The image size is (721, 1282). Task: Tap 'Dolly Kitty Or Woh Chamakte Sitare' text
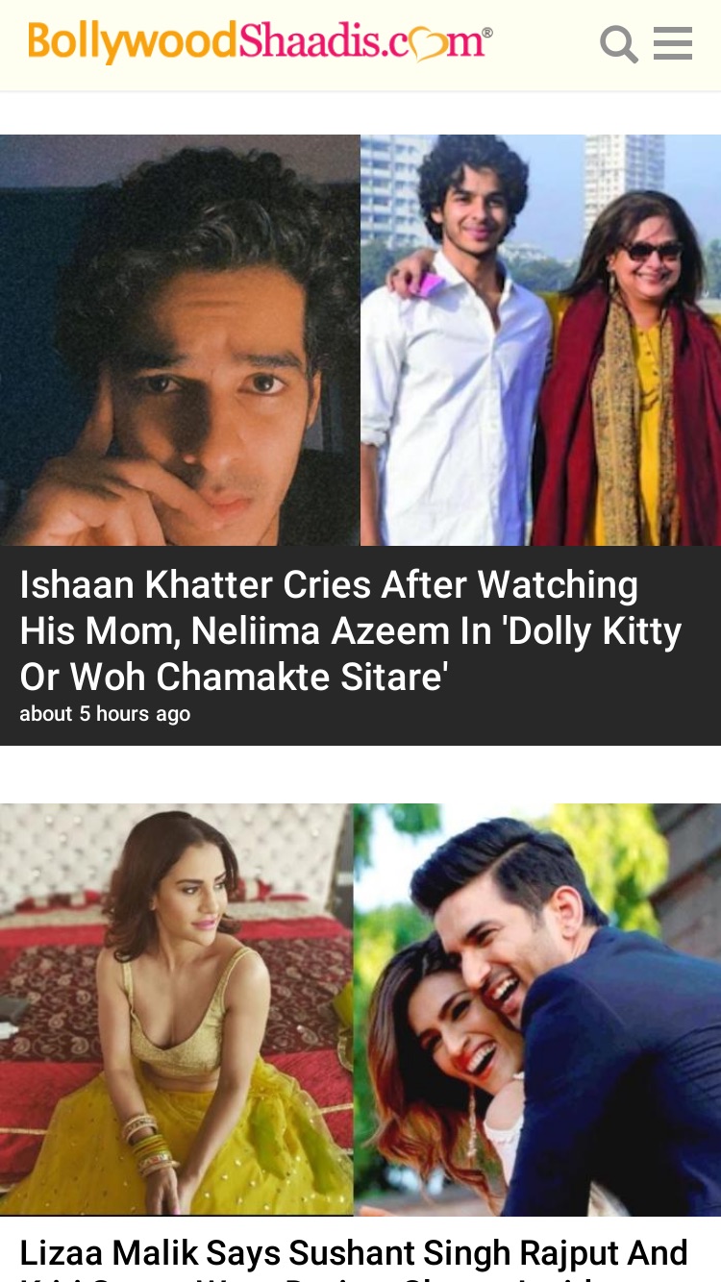(351, 654)
